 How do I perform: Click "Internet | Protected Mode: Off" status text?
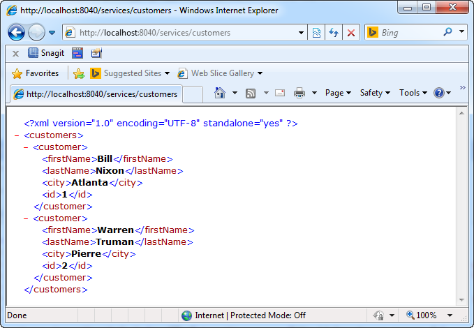pos(251,315)
